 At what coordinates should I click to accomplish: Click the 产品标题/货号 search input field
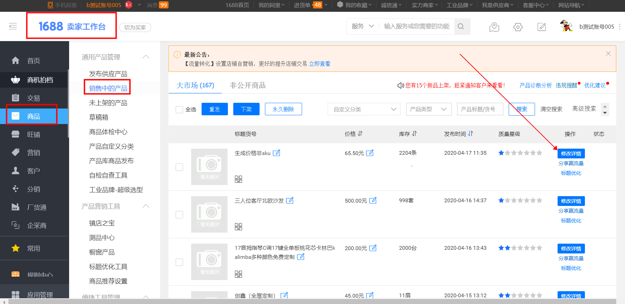(x=480, y=109)
